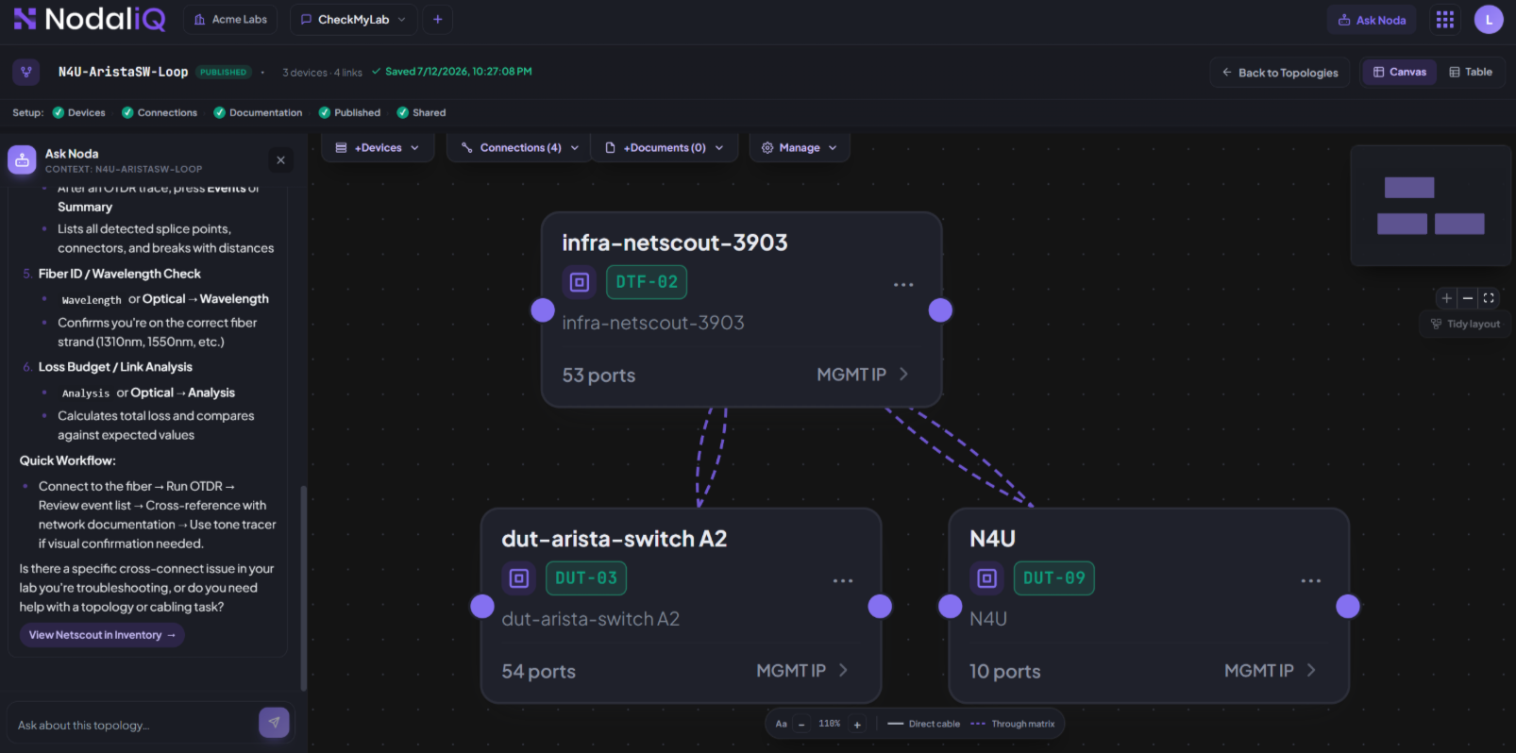The height and width of the screenshot is (753, 1516).
Task: Click the right port handle of dut-arista-switch A2
Action: tap(880, 607)
